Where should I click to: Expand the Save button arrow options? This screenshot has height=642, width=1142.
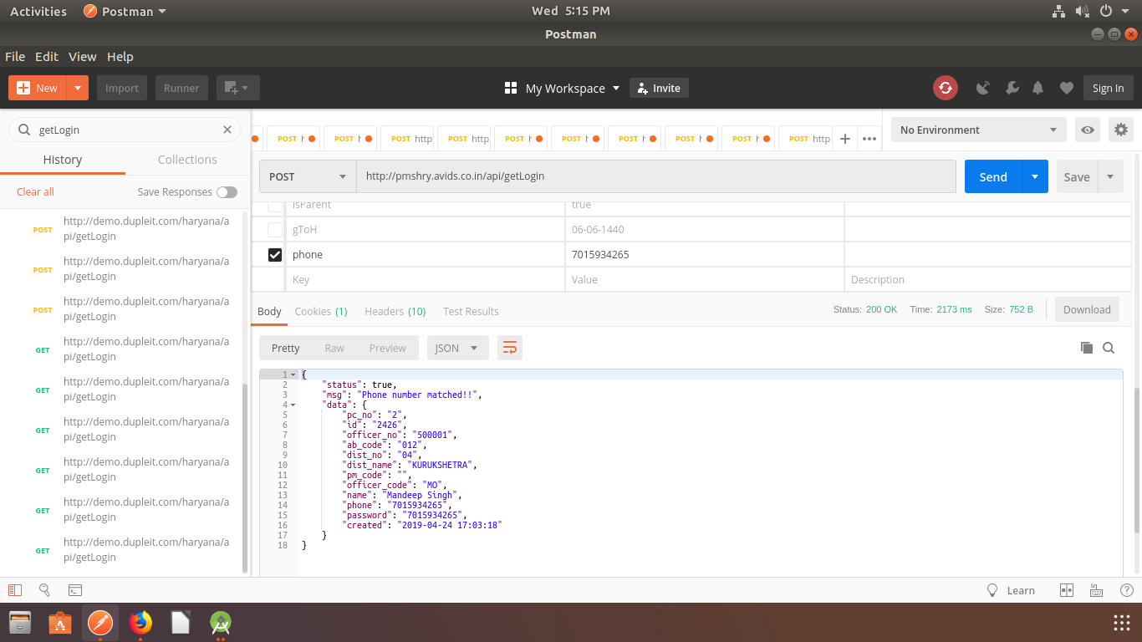1110,176
